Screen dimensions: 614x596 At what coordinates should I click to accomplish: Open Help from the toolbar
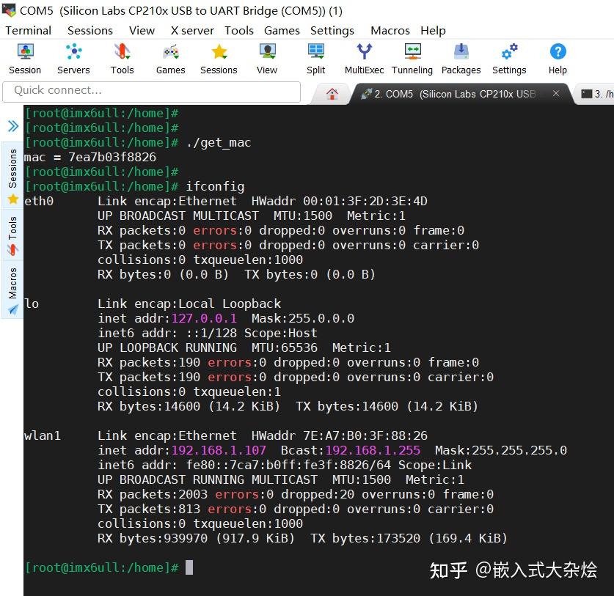[x=557, y=57]
